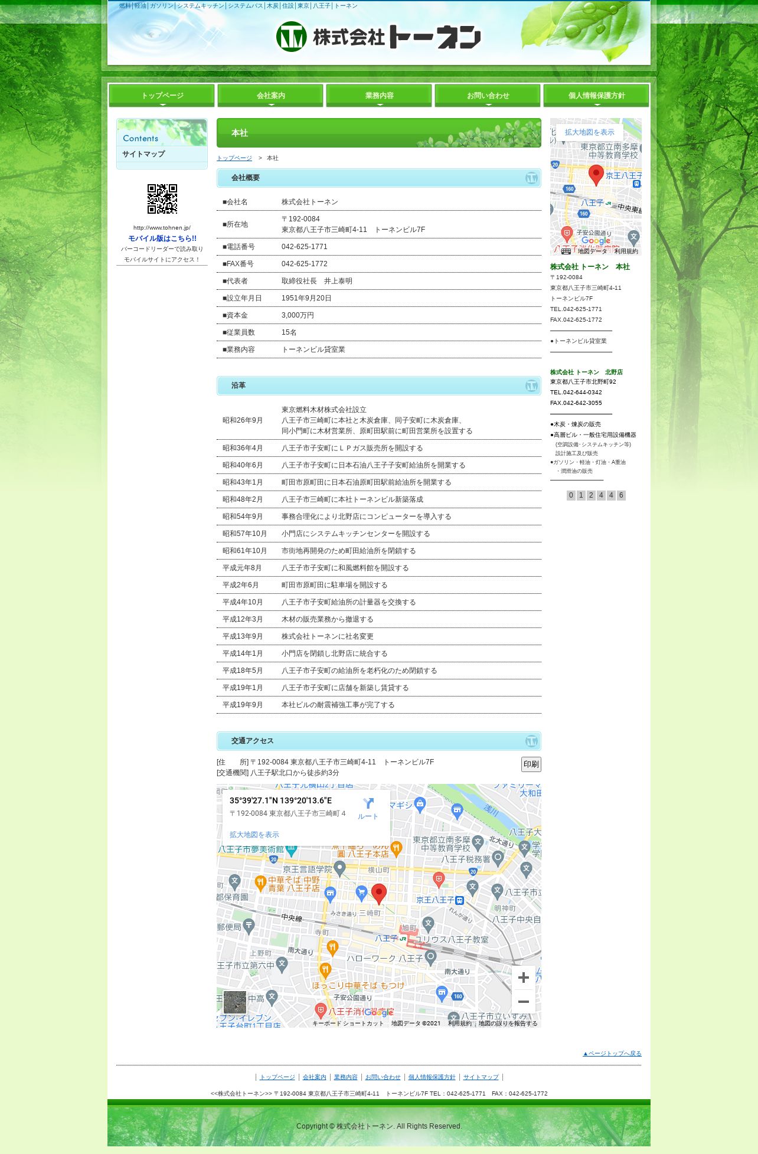Click 利用規約 on sidebar map
Image resolution: width=758 pixels, height=1154 pixels.
(626, 251)
